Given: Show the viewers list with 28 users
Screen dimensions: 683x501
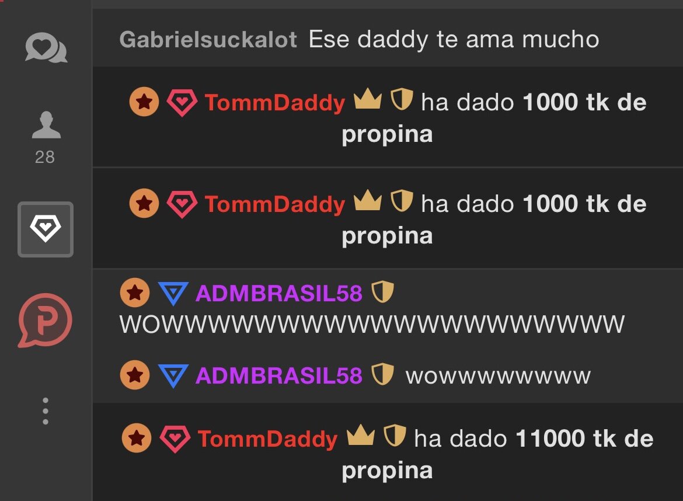Looking at the screenshot, I should (46, 137).
